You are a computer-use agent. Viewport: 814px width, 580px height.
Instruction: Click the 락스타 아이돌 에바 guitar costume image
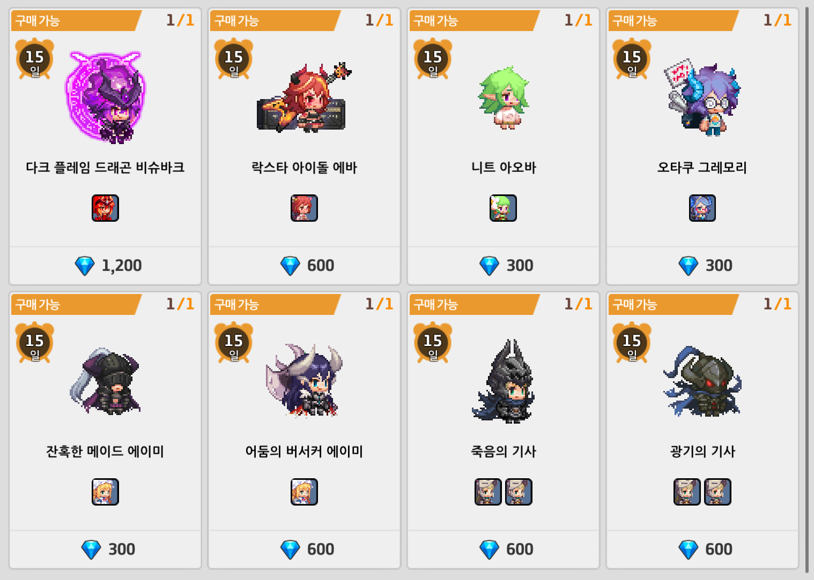click(303, 97)
